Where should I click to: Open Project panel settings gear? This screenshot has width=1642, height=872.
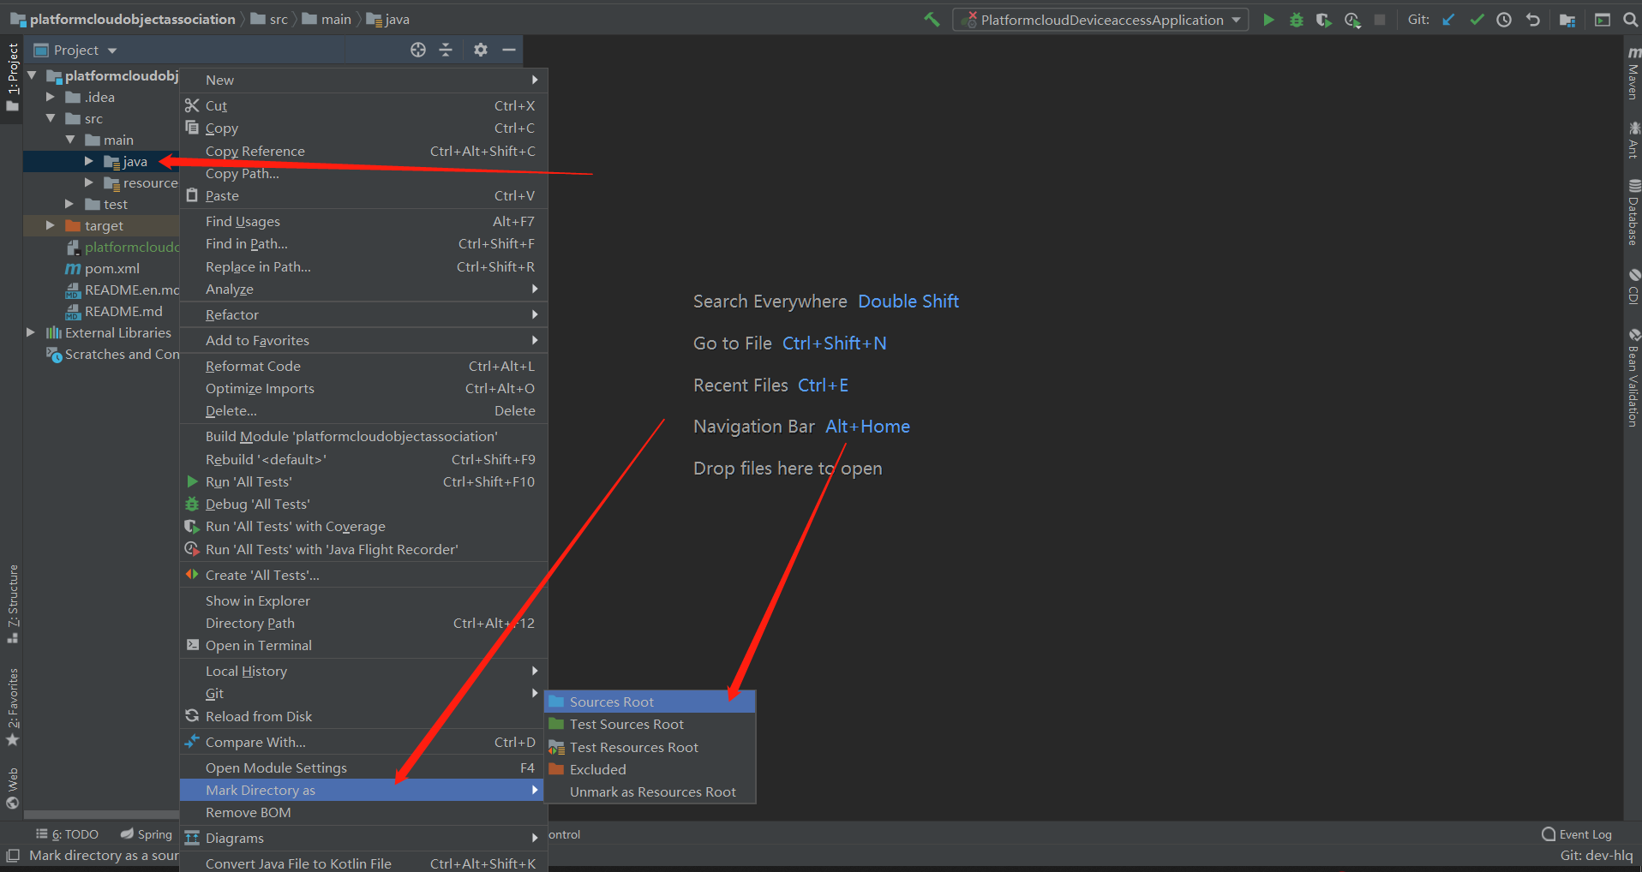480,50
